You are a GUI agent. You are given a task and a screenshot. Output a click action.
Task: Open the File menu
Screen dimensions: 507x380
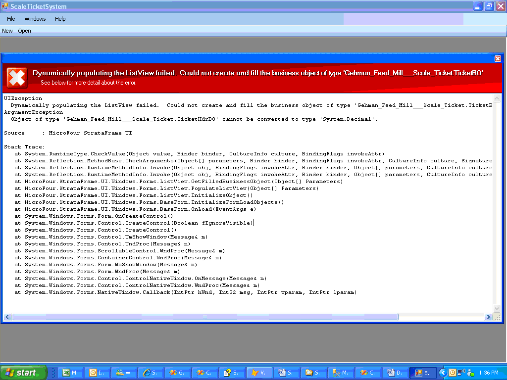point(11,19)
